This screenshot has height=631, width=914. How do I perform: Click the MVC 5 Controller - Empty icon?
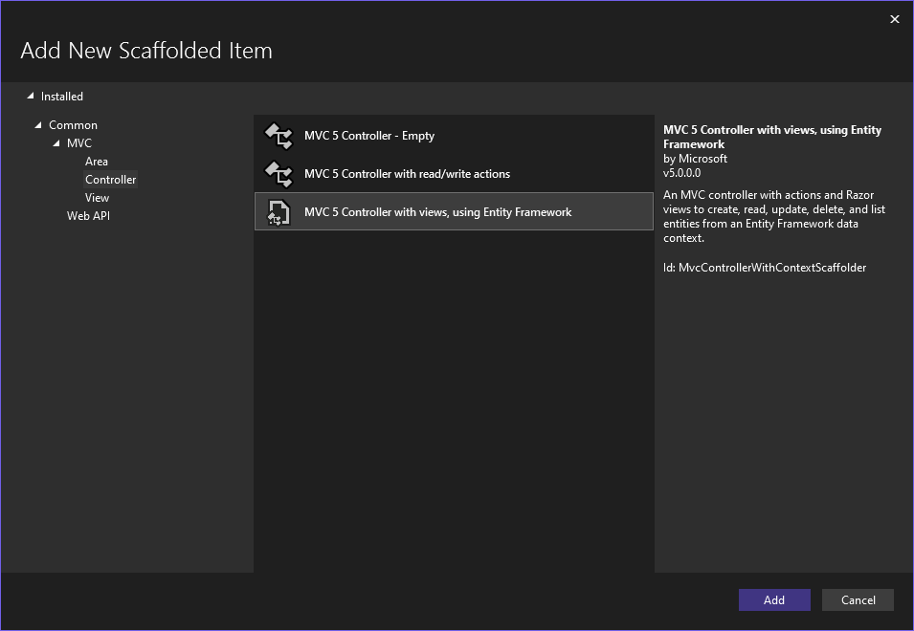click(279, 136)
